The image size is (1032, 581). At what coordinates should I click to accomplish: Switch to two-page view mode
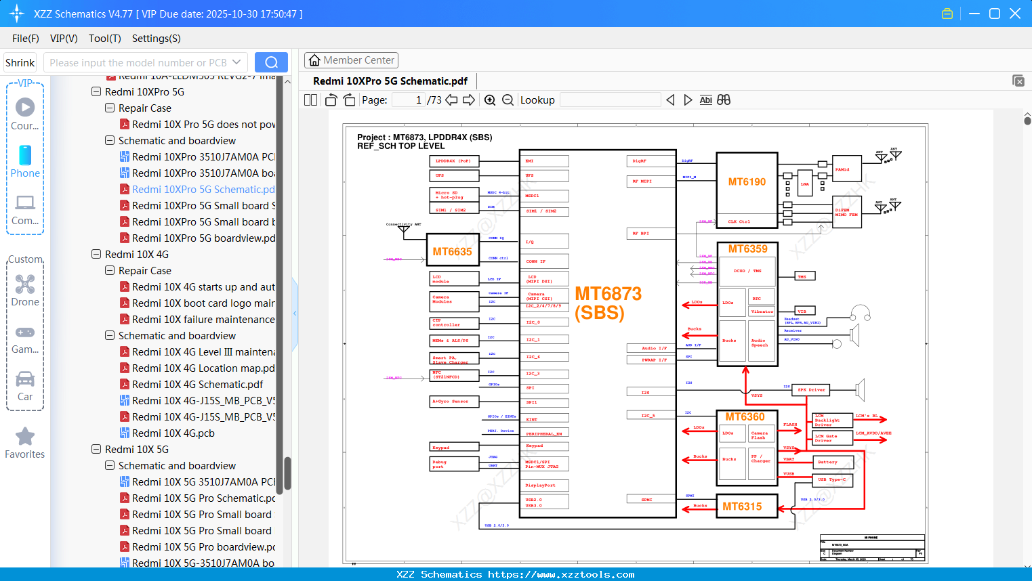(310, 100)
